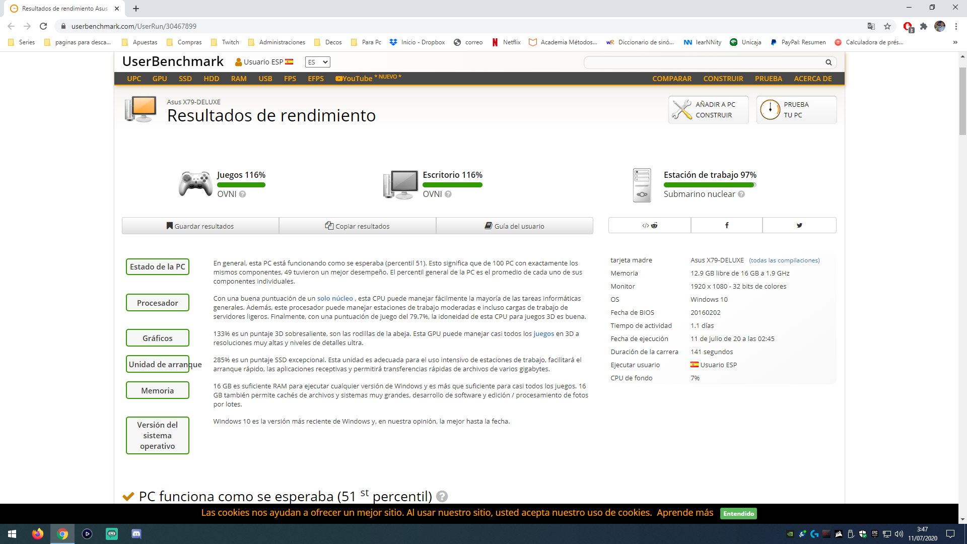The height and width of the screenshot is (544, 967).
Task: Click Guardar resultados button
Action: 200,226
